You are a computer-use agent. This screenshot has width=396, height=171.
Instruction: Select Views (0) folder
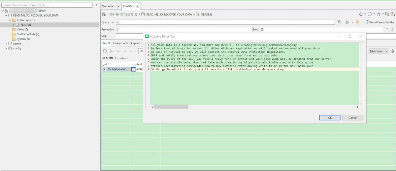coord(22,29)
